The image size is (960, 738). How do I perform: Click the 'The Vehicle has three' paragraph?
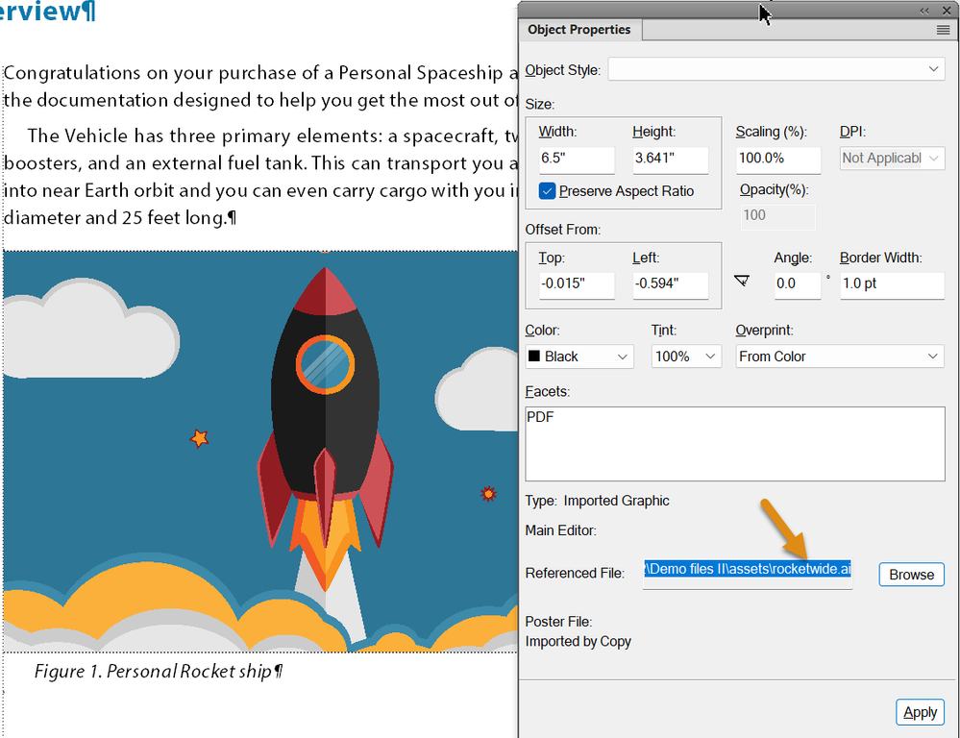tap(260, 177)
